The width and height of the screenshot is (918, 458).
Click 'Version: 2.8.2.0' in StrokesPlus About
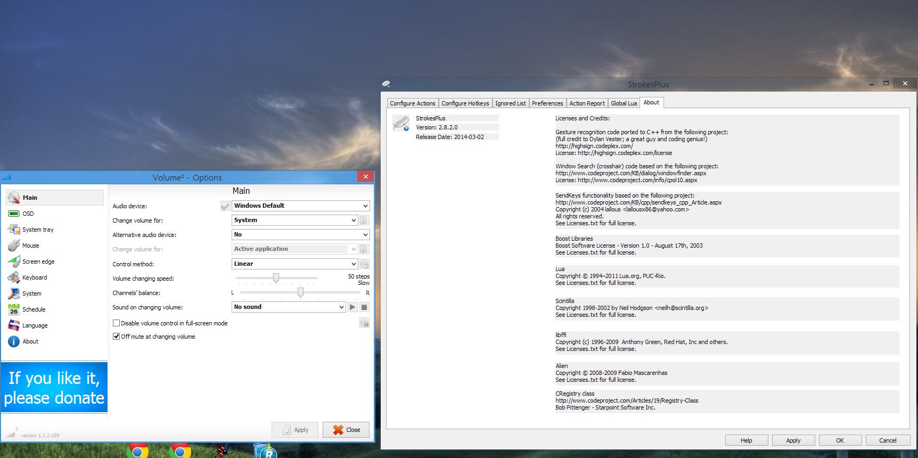(437, 127)
